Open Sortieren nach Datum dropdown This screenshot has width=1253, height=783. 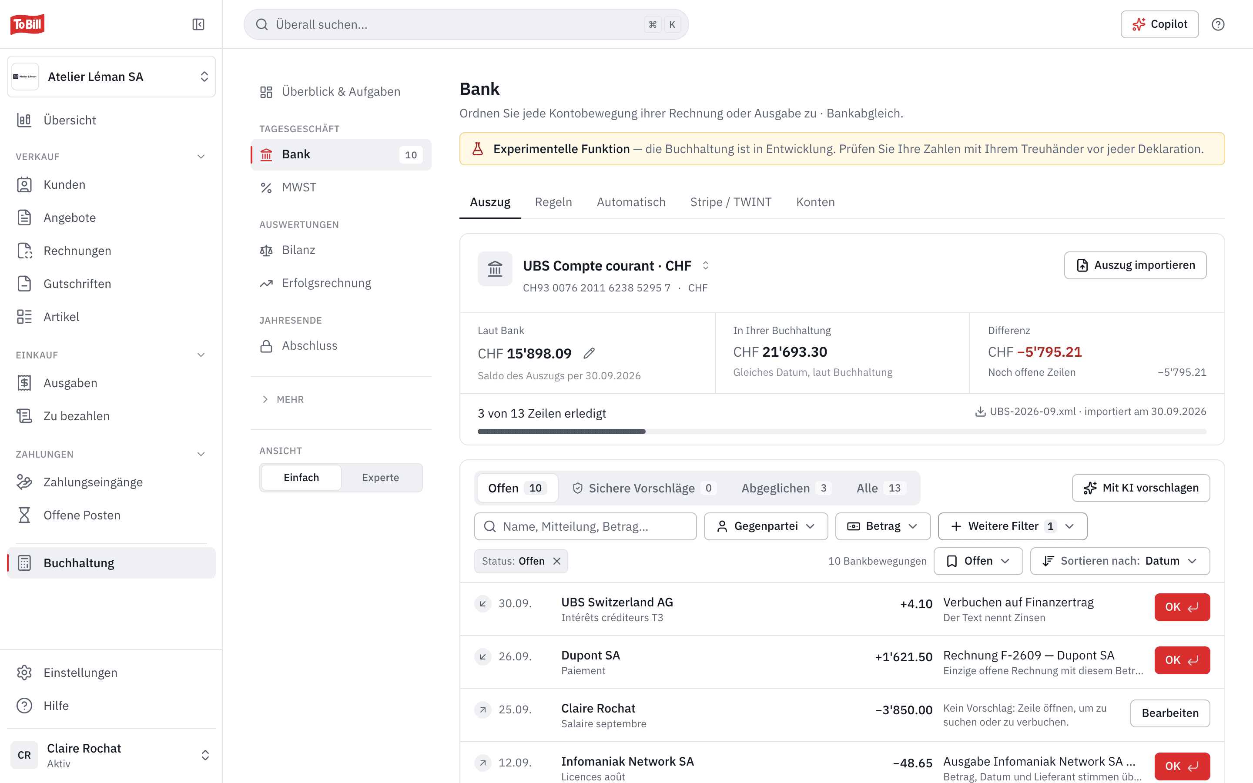pos(1120,561)
